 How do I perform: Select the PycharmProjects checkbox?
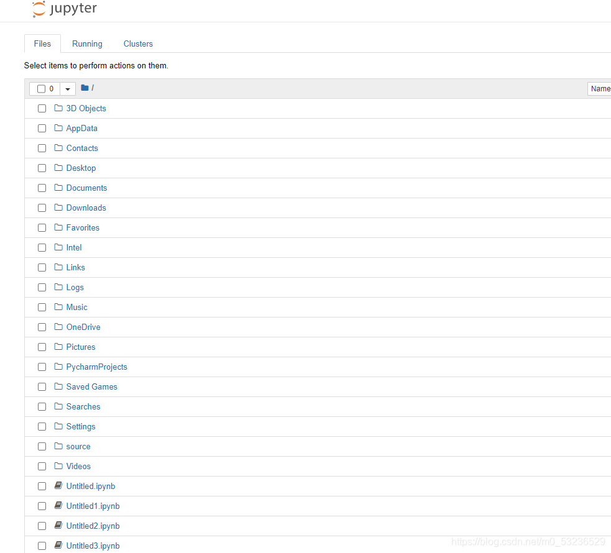pos(42,367)
